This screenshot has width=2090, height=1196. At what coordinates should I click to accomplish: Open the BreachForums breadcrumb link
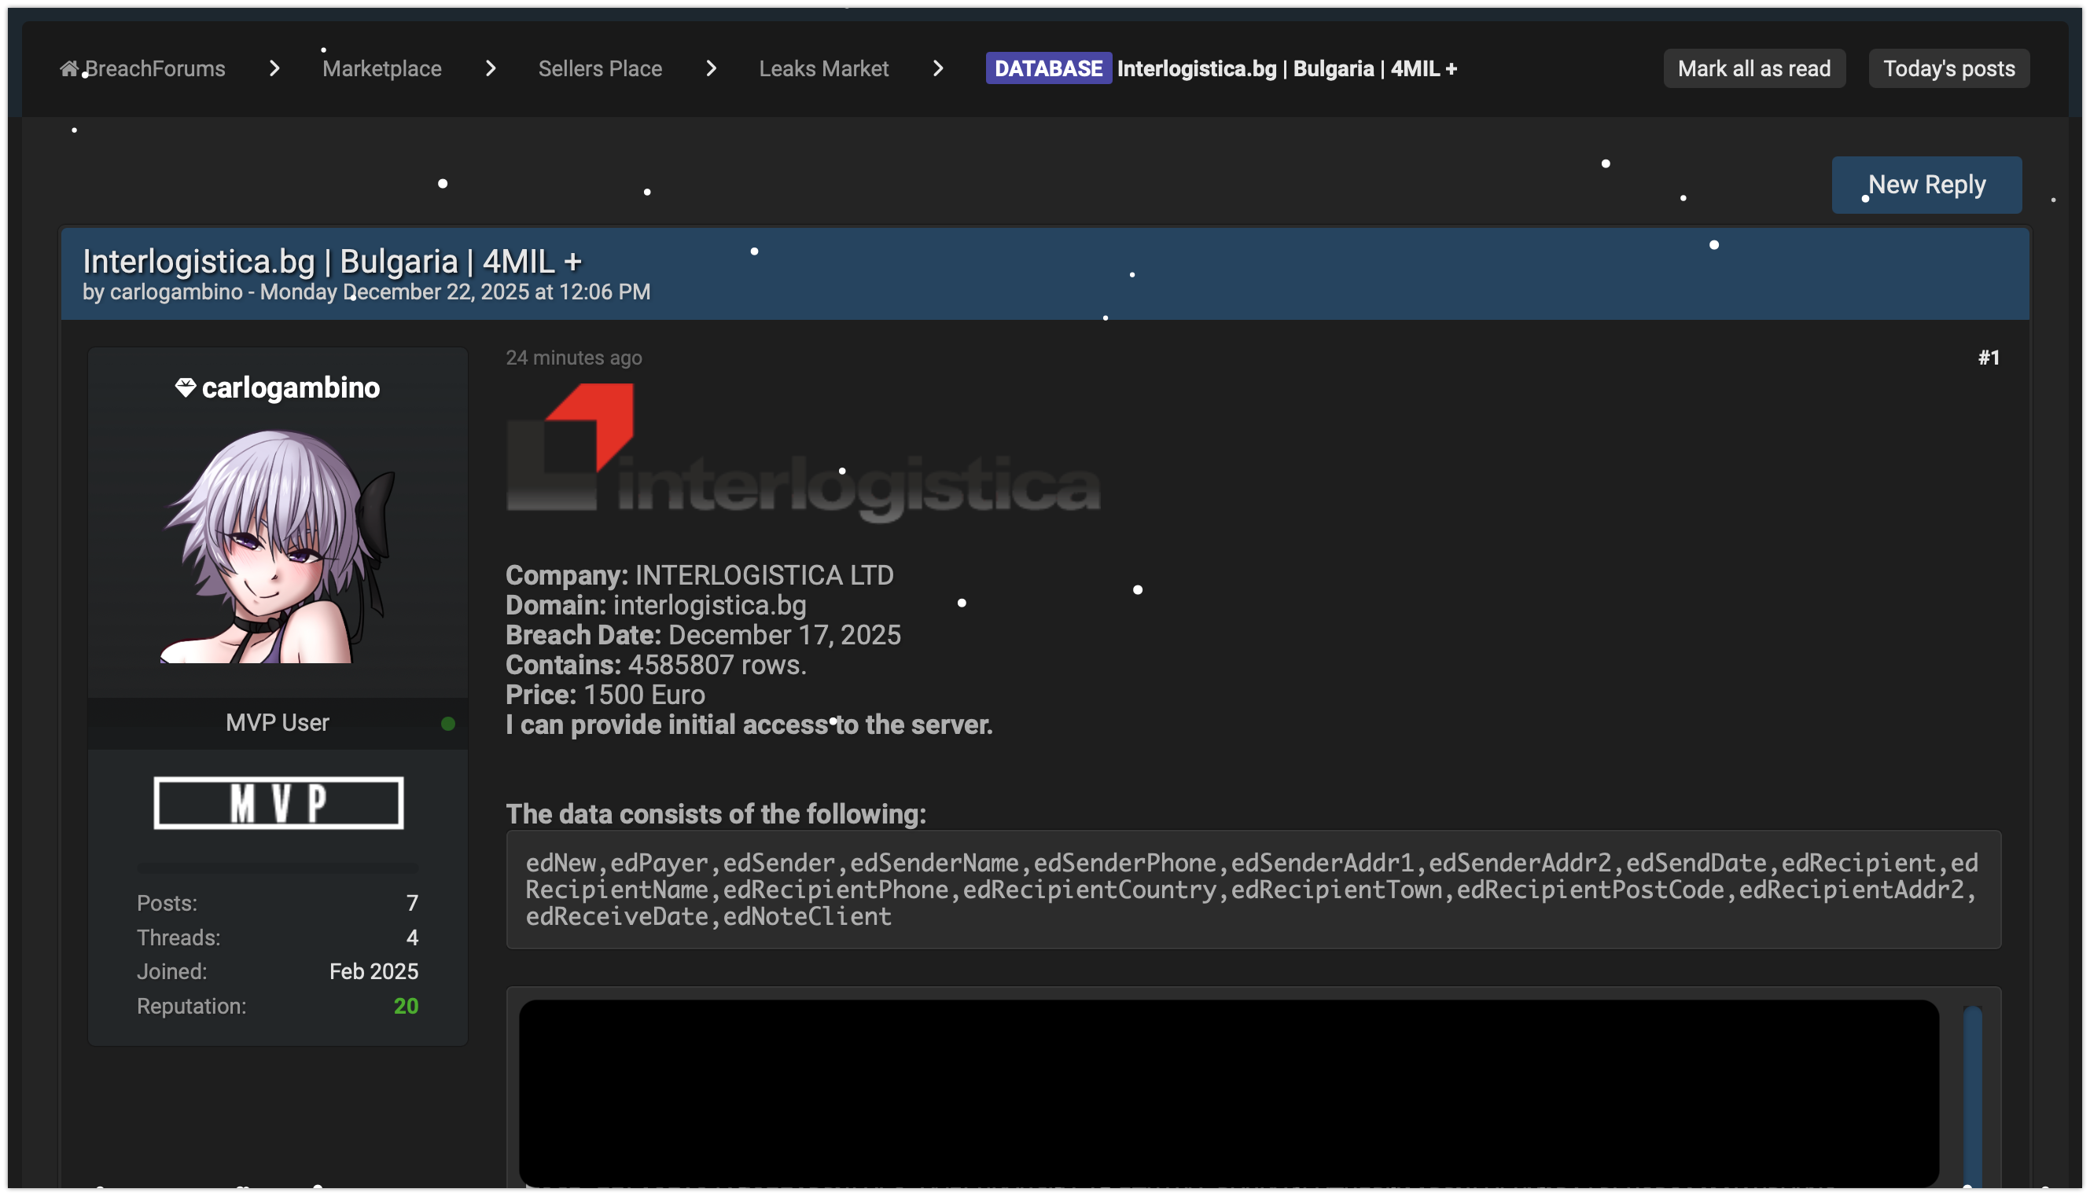tap(156, 68)
